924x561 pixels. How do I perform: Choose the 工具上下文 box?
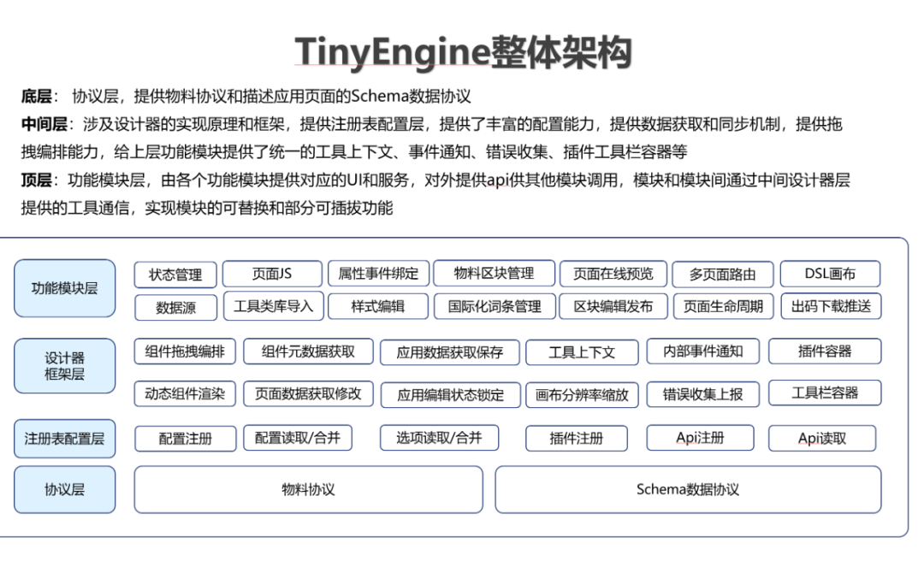[x=582, y=353]
